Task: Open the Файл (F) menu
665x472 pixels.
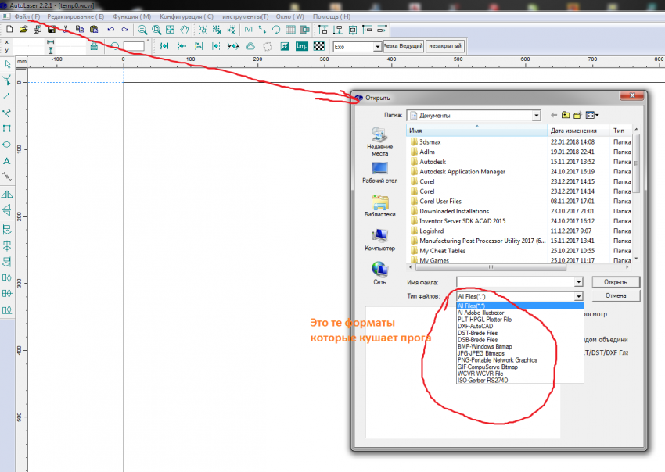Action: [x=27, y=16]
